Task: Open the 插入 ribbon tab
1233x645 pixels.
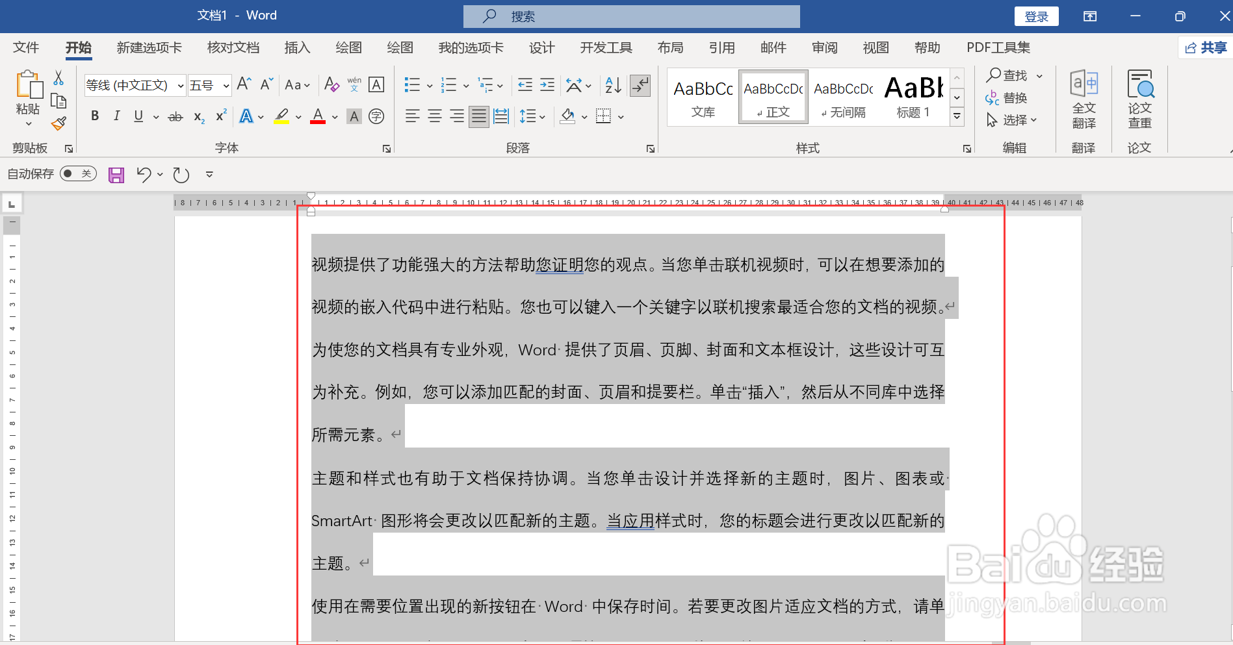Action: coord(297,47)
